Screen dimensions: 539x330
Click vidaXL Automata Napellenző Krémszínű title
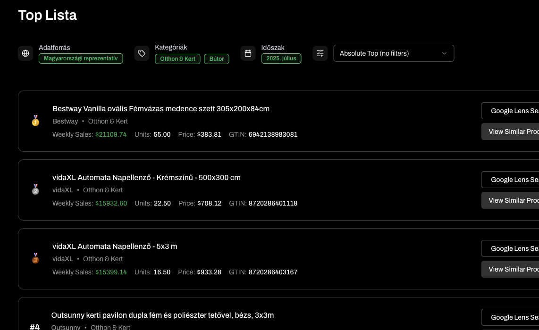click(146, 178)
